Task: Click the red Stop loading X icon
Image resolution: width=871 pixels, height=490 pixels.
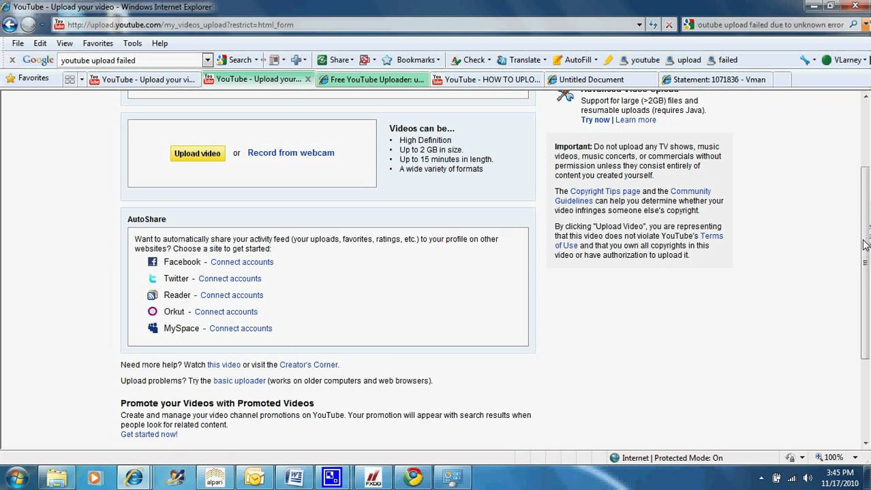Action: 669,24
